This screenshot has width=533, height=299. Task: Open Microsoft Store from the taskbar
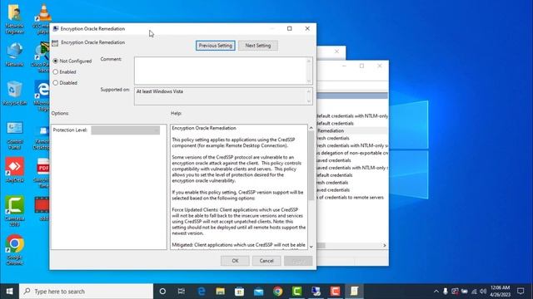[x=239, y=292]
